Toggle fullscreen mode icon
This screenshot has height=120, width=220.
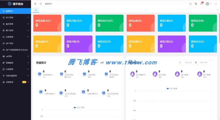pyautogui.click(x=190, y=4)
